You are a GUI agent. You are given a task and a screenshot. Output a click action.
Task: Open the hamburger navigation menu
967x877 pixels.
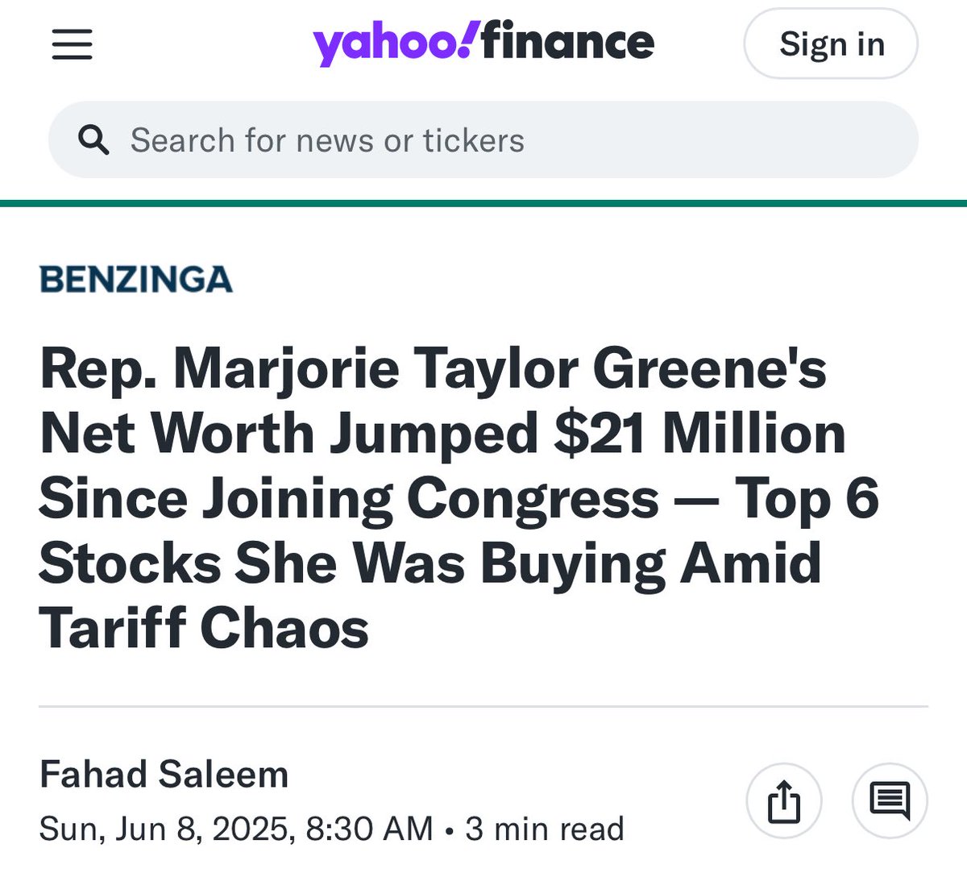[x=73, y=44]
